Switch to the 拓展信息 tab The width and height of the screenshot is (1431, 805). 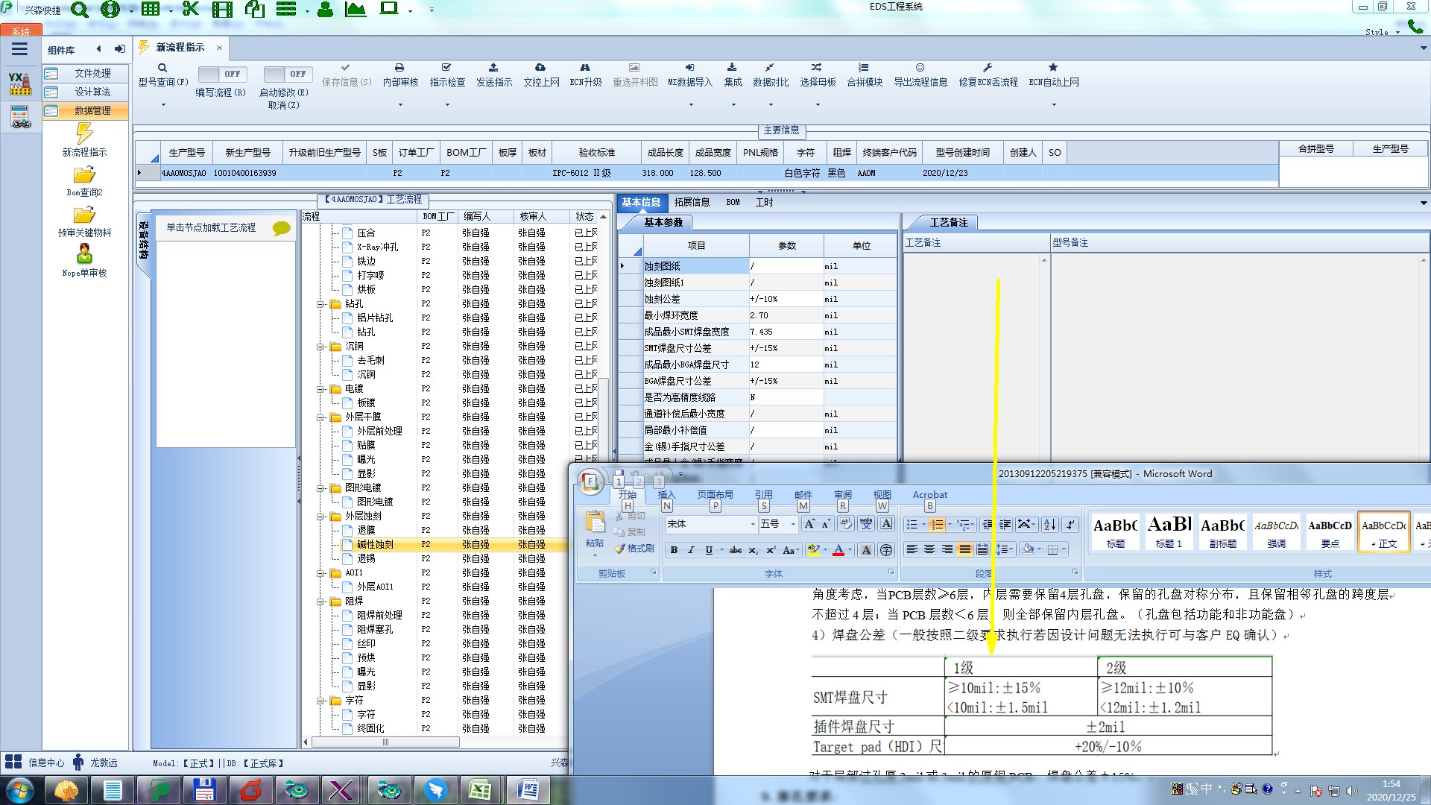point(692,202)
